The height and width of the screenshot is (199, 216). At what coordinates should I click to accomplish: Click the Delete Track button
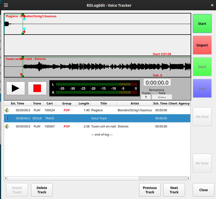42,190
